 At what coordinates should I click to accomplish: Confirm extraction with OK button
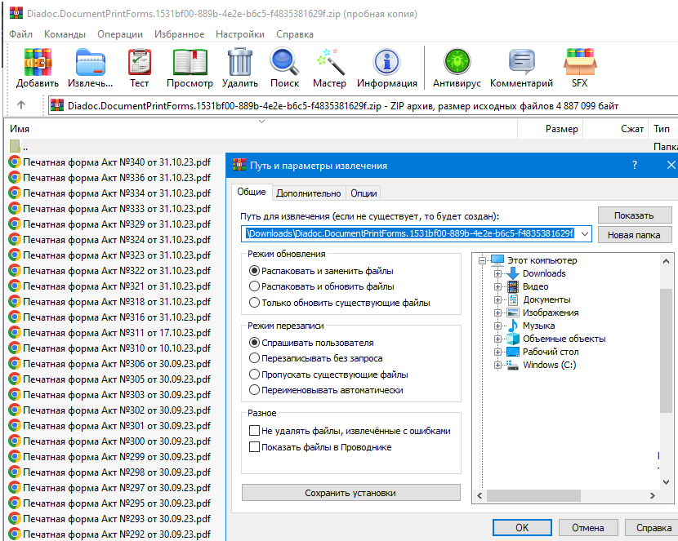click(522, 528)
